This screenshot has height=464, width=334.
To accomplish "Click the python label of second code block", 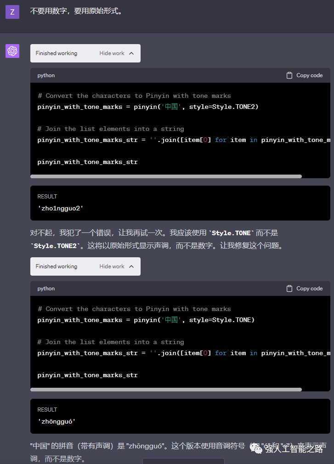I will click(x=46, y=289).
